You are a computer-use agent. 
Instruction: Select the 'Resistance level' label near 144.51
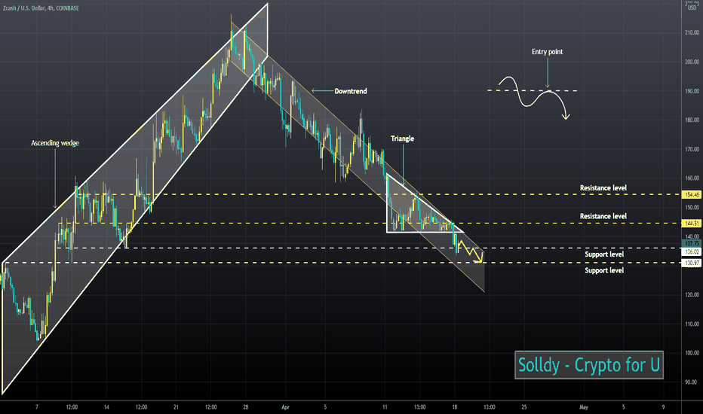click(603, 216)
